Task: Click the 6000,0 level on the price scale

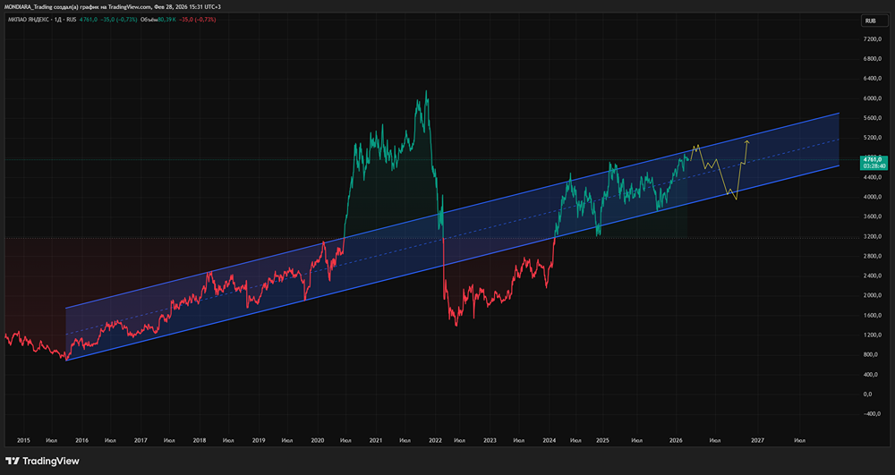Action: coord(874,99)
